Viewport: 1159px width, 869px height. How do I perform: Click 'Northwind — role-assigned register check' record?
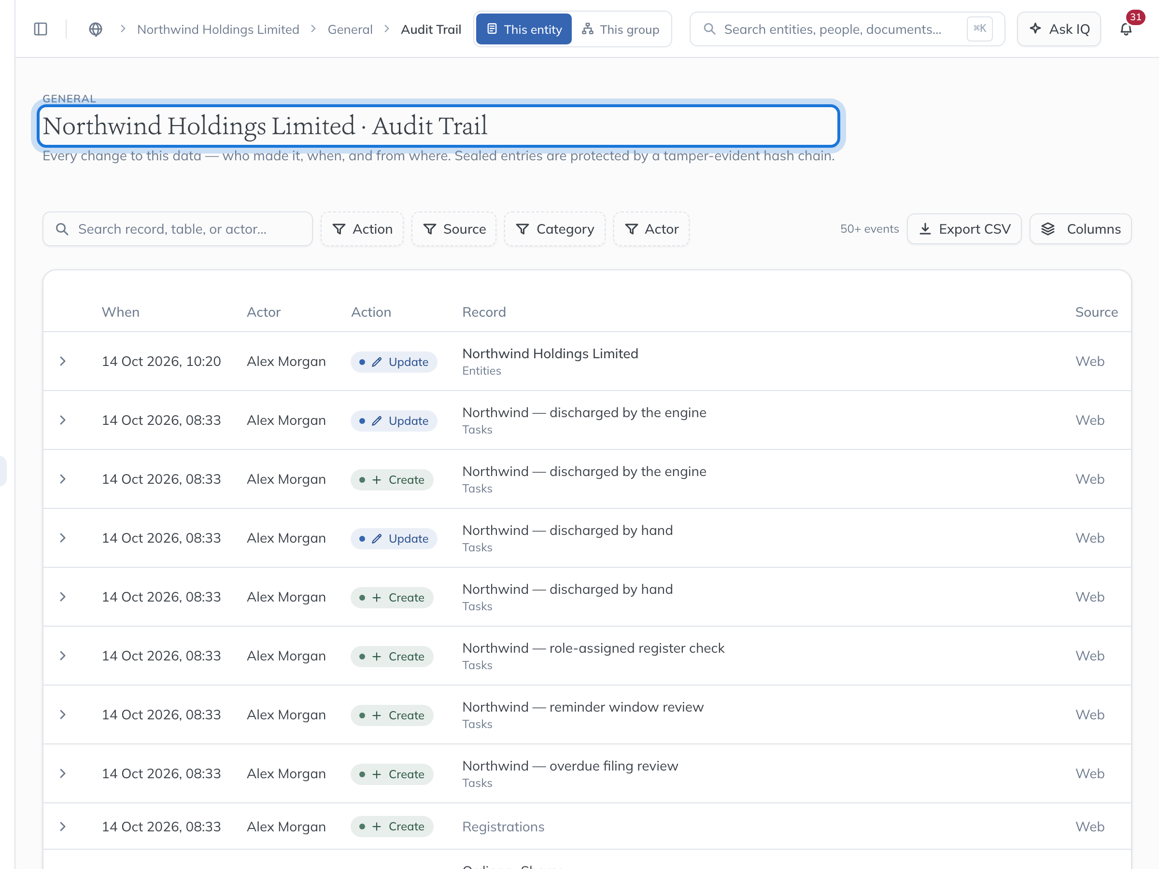click(593, 648)
